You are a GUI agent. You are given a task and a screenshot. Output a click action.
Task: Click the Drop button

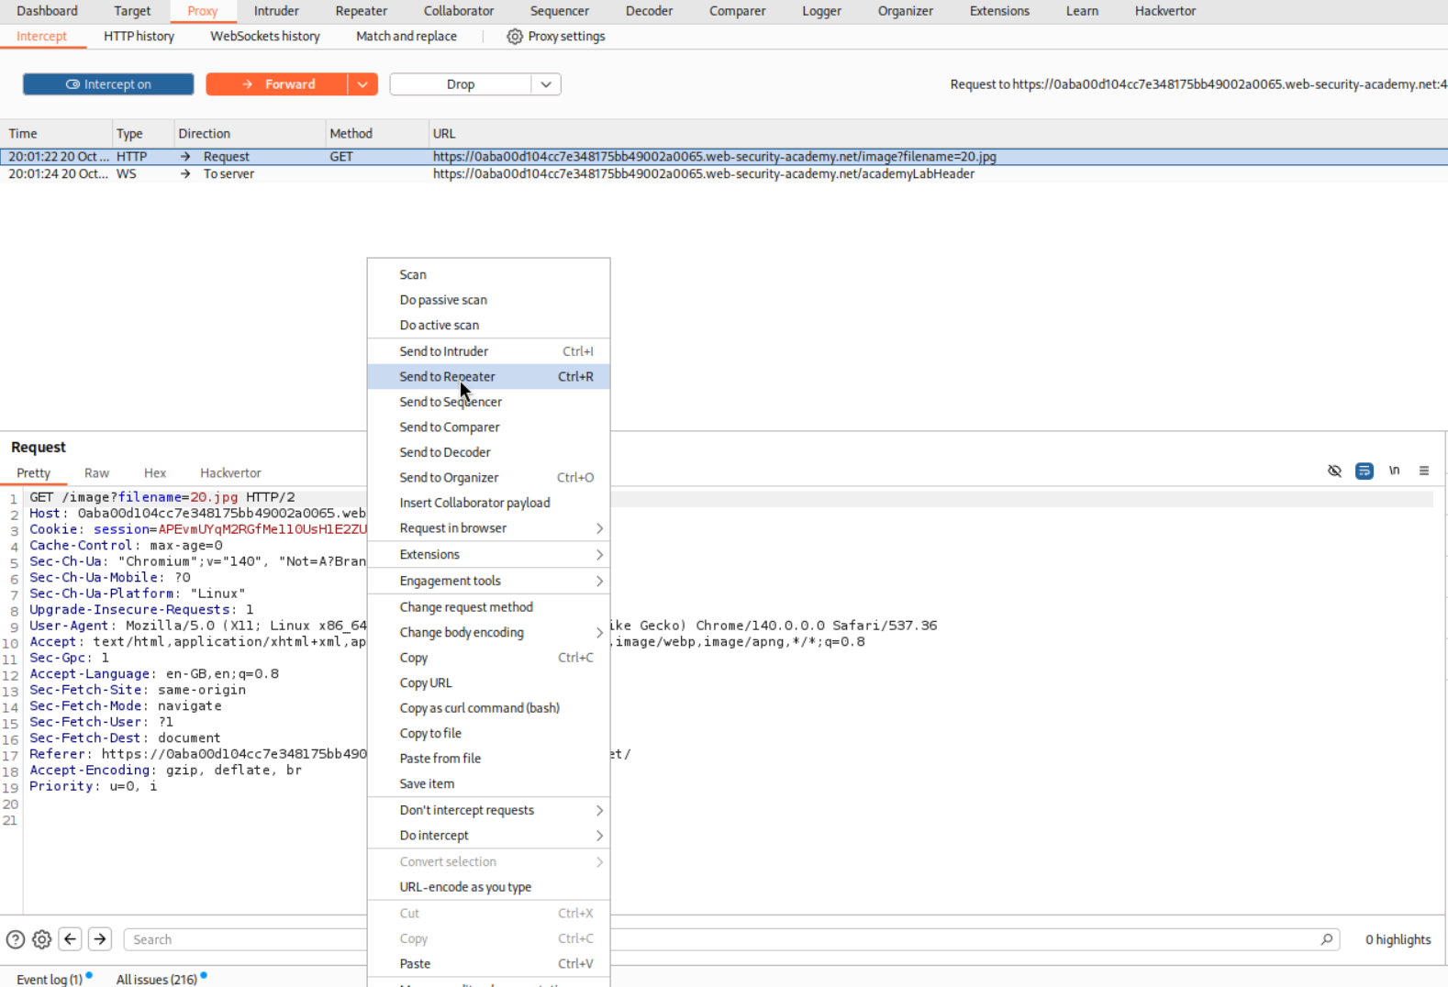461,84
